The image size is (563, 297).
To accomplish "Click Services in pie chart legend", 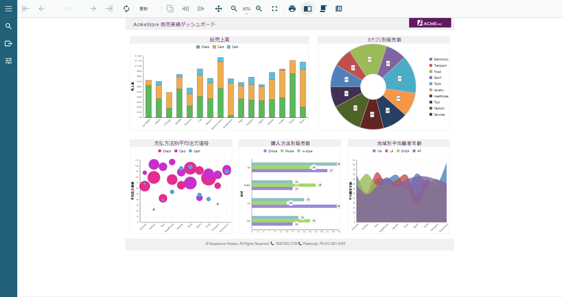I will click(x=439, y=115).
